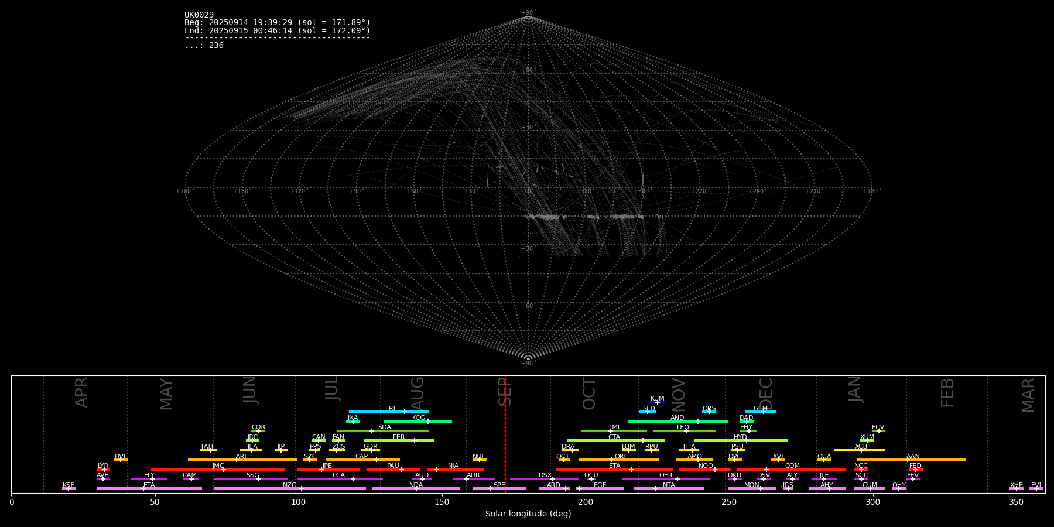Image resolution: width=1054 pixels, height=527 pixels.
Task: Click the ARI shower label
Action: 241,457
